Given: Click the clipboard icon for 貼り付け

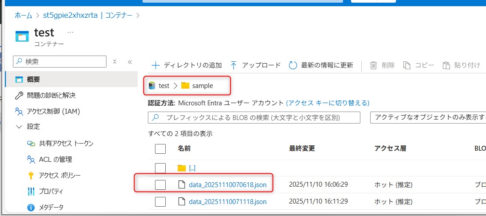Looking at the screenshot, I should click(446, 65).
